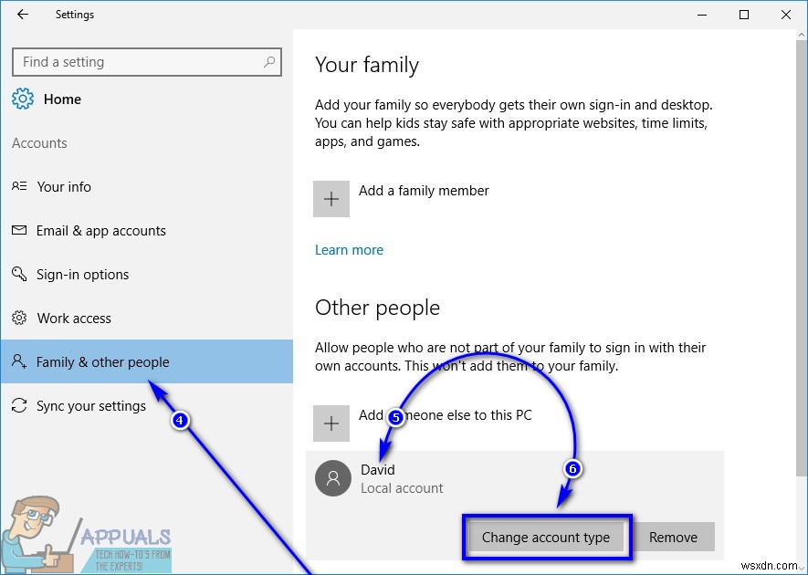Click the plus icon to add someone else
This screenshot has width=808, height=575.
[332, 423]
